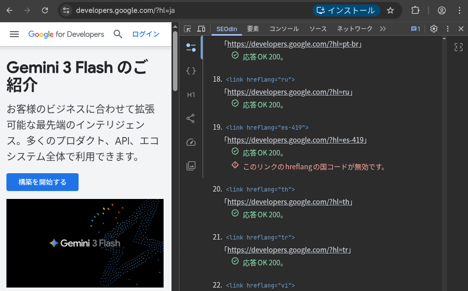Click the ログイン sign-in link

tap(146, 34)
